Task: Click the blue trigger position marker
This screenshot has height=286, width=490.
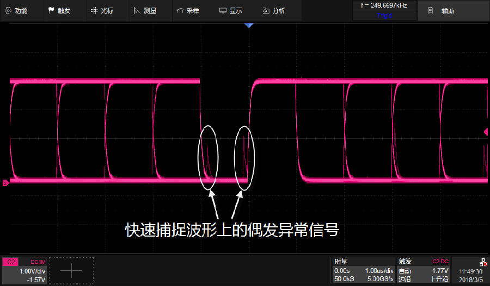Action: point(249,26)
